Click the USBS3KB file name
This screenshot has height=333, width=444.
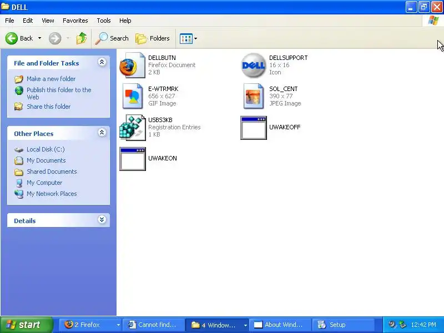[160, 120]
